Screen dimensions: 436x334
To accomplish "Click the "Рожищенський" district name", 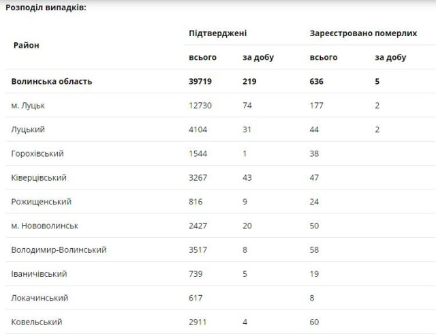I will pos(42,202).
